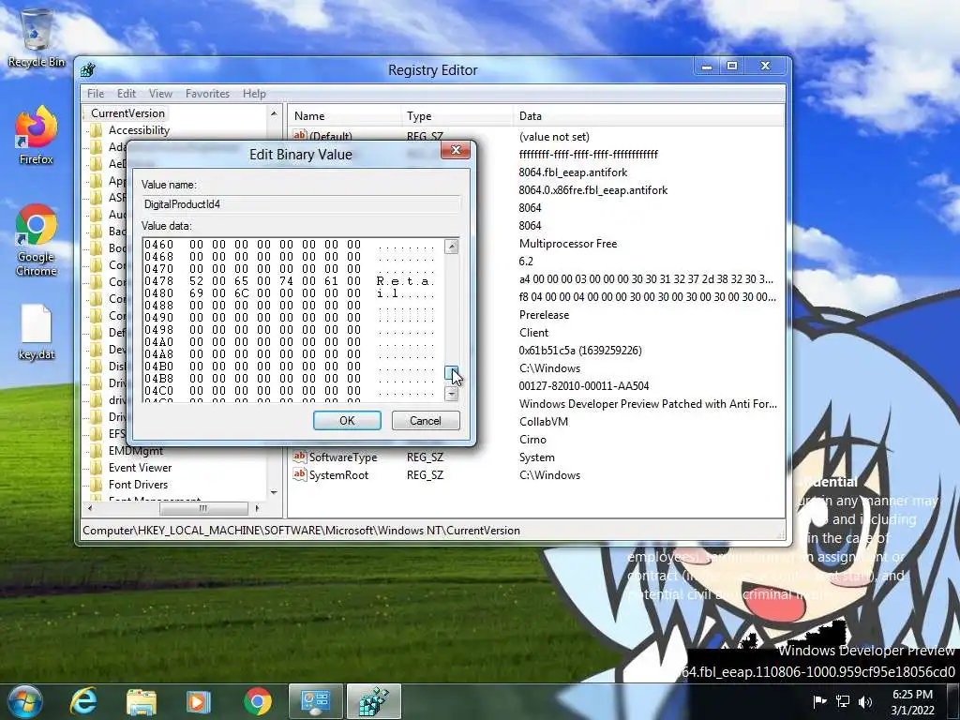Close the Edit Binary Value dialog
The height and width of the screenshot is (720, 960).
456,150
